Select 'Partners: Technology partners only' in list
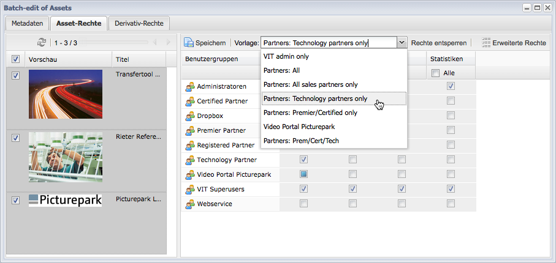Viewport: 556px width, 263px height. pyautogui.click(x=333, y=98)
